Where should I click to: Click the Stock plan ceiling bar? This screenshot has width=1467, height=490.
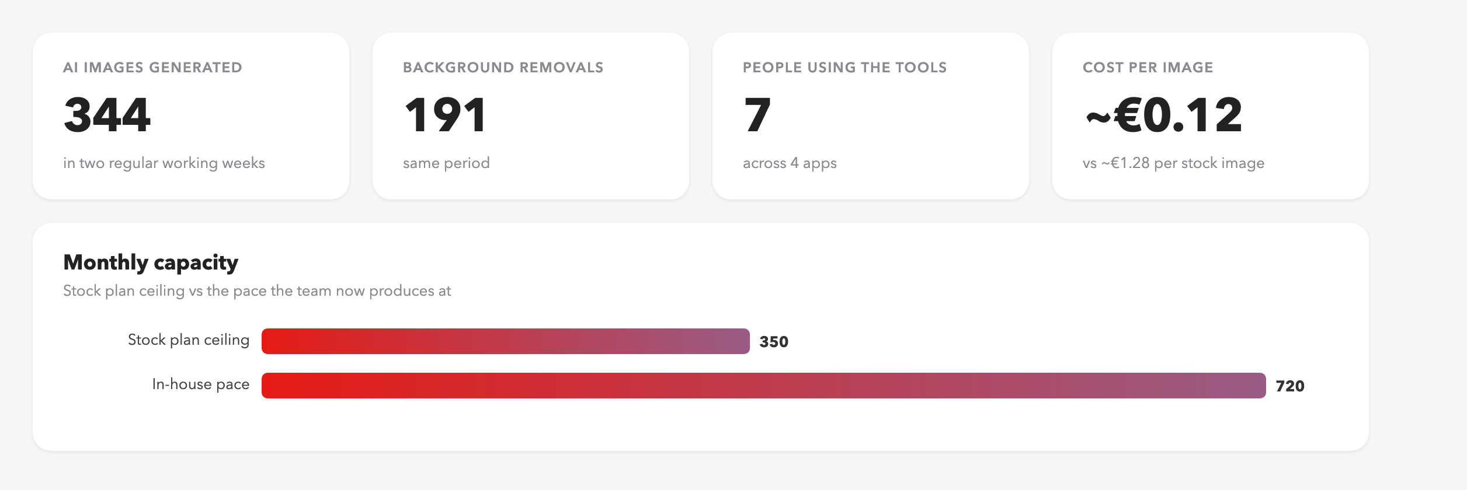(x=506, y=341)
